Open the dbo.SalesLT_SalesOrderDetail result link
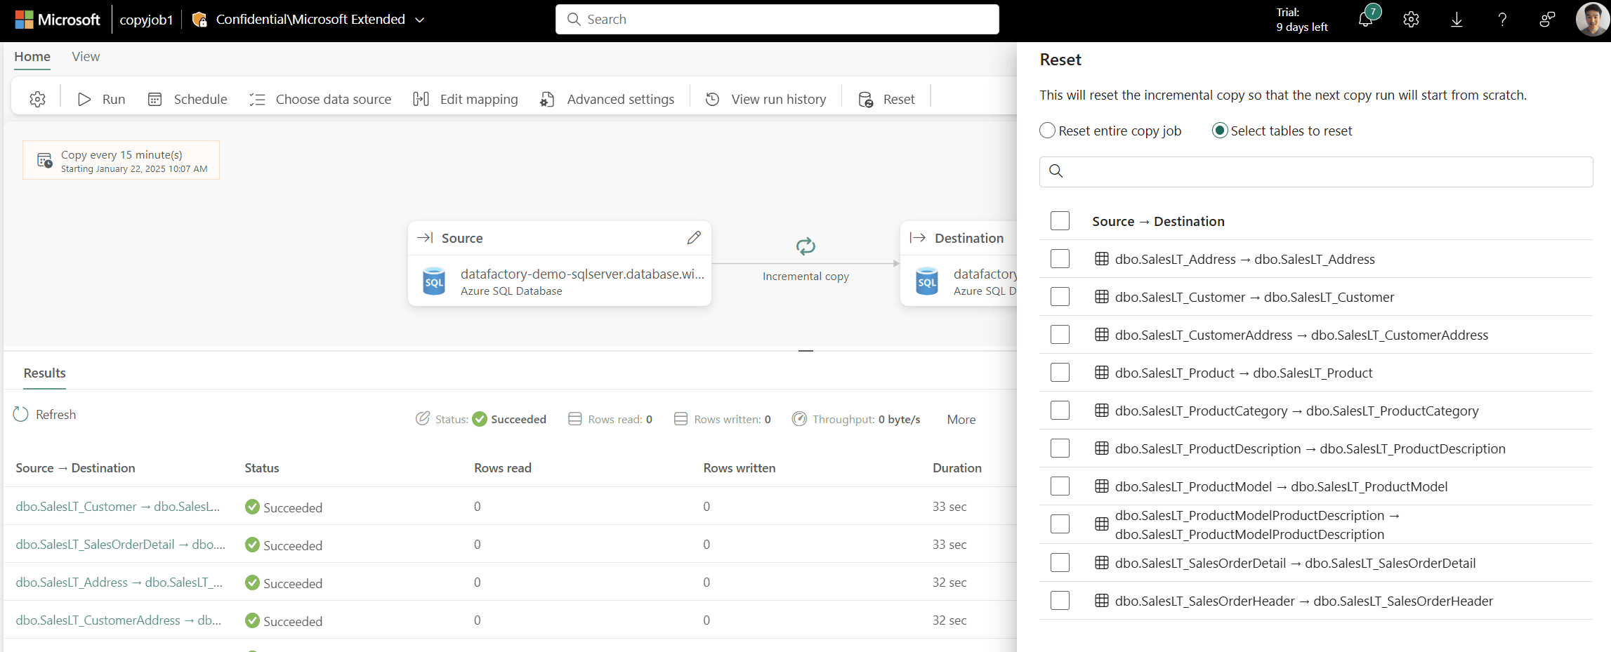This screenshot has height=652, width=1611. pyautogui.click(x=120, y=545)
